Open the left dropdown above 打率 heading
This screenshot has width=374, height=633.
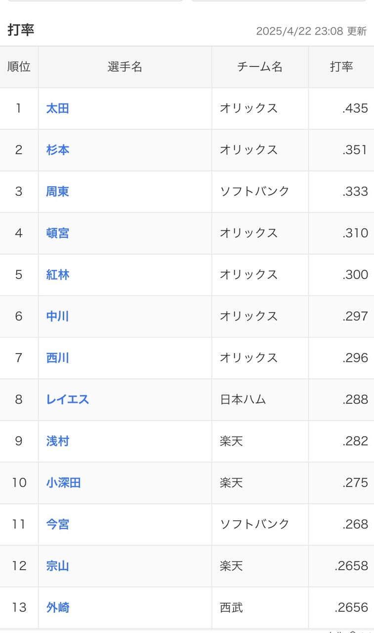(x=95, y=0)
